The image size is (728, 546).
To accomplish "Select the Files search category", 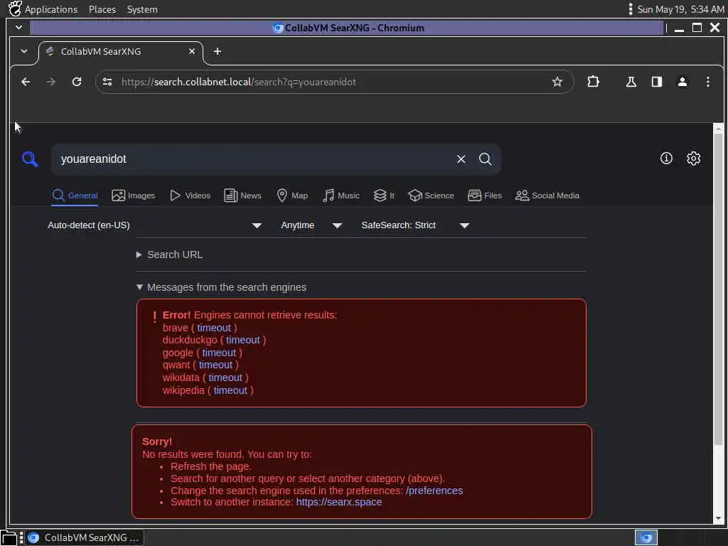I will tap(485, 196).
